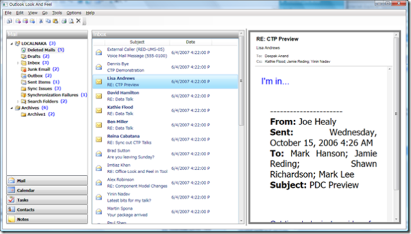Switch to the Contacts navigation pane

[47, 210]
